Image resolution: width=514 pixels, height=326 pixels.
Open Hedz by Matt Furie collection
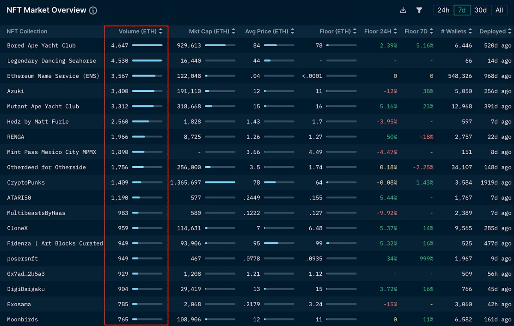pos(38,122)
